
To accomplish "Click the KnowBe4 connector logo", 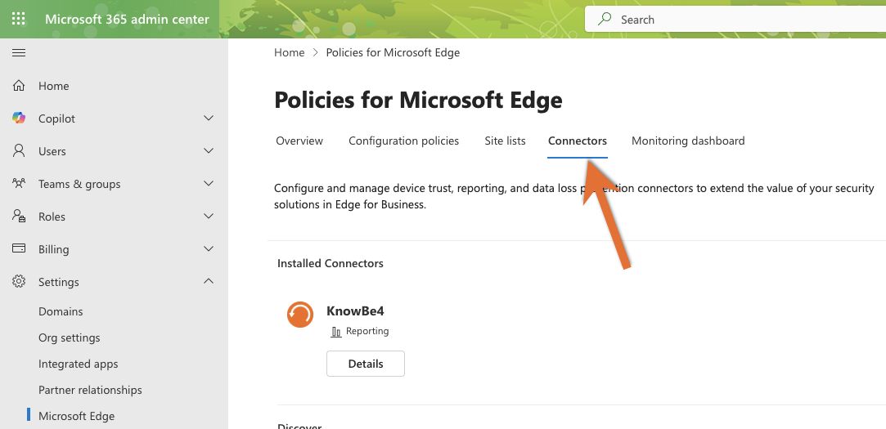I will point(300,314).
